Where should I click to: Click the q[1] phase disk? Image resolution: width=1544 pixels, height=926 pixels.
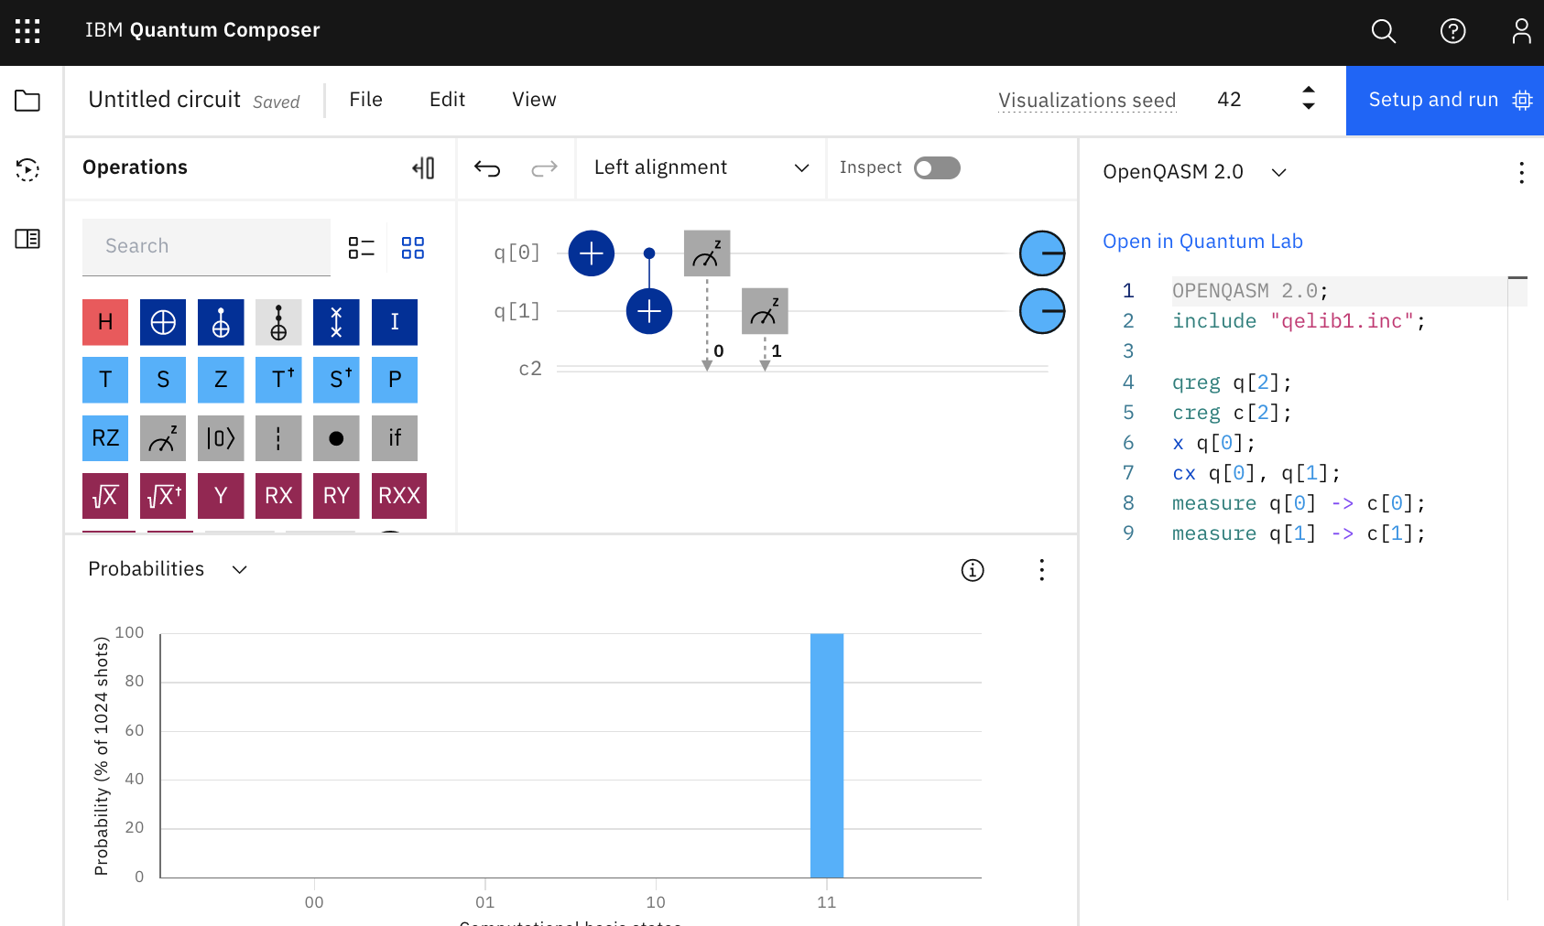[x=1042, y=311]
